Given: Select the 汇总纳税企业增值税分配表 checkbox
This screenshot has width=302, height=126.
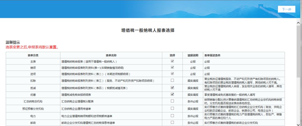Looking at the screenshot, I should [172, 101].
